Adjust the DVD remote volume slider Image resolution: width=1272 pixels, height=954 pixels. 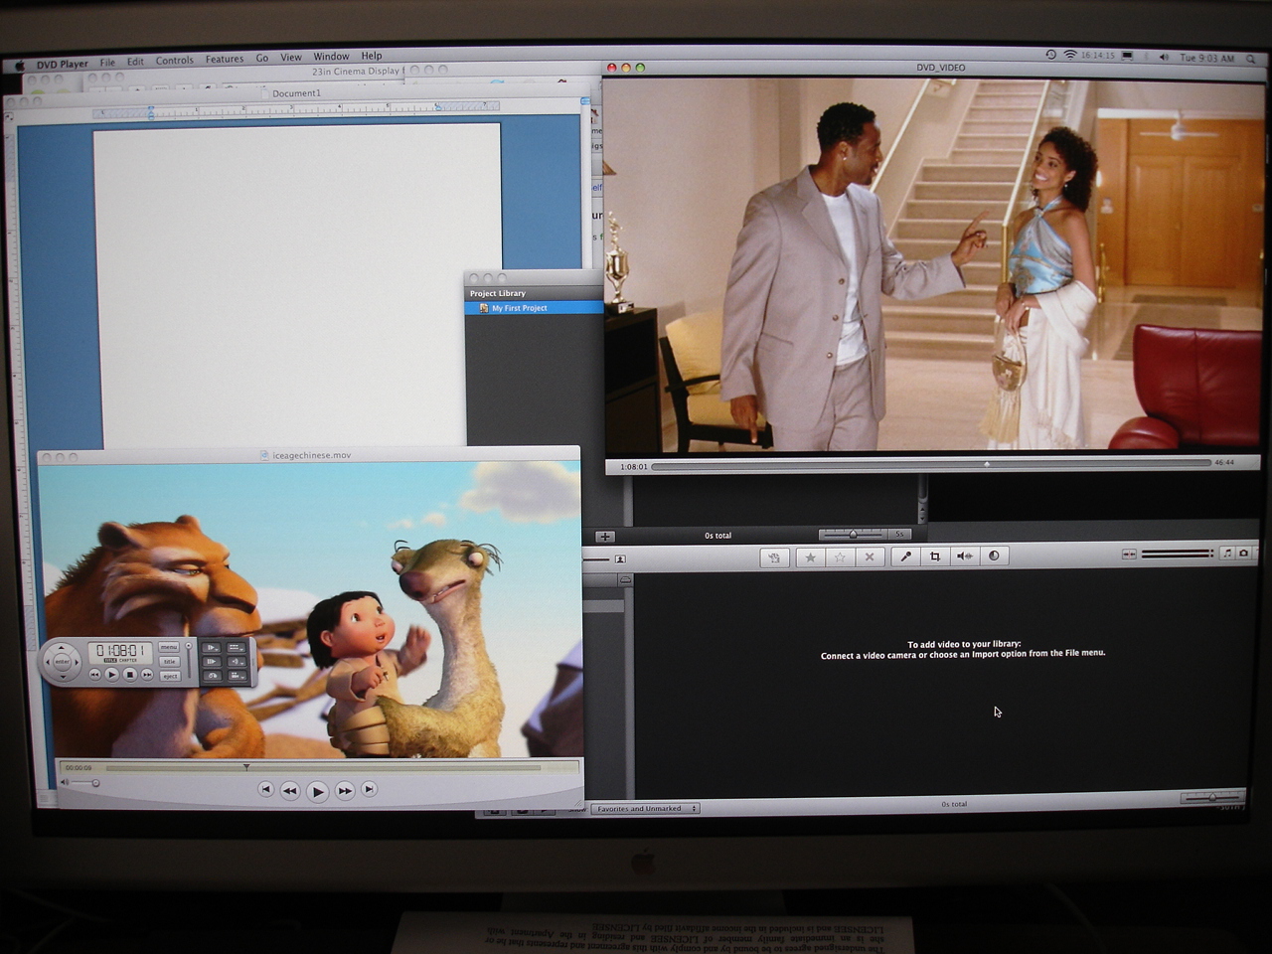(x=189, y=661)
